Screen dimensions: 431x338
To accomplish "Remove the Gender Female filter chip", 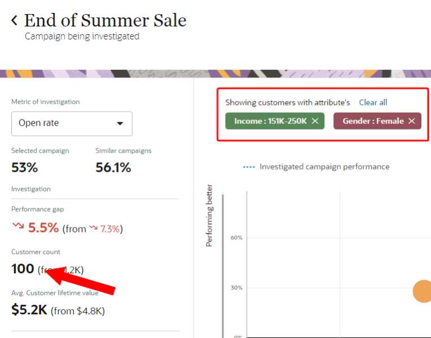I will click(412, 121).
